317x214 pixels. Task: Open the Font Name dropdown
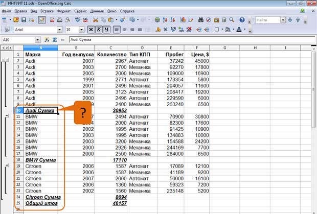tap(59, 30)
